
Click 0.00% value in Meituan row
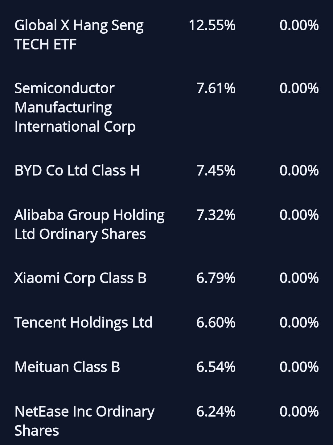(x=299, y=367)
